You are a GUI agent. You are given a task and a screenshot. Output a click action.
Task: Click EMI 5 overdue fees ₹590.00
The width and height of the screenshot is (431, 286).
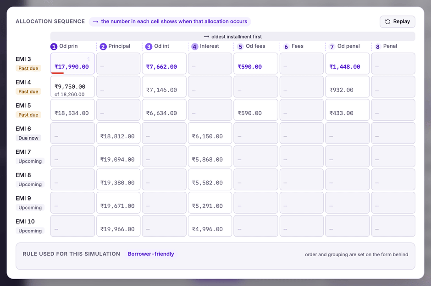256,110
